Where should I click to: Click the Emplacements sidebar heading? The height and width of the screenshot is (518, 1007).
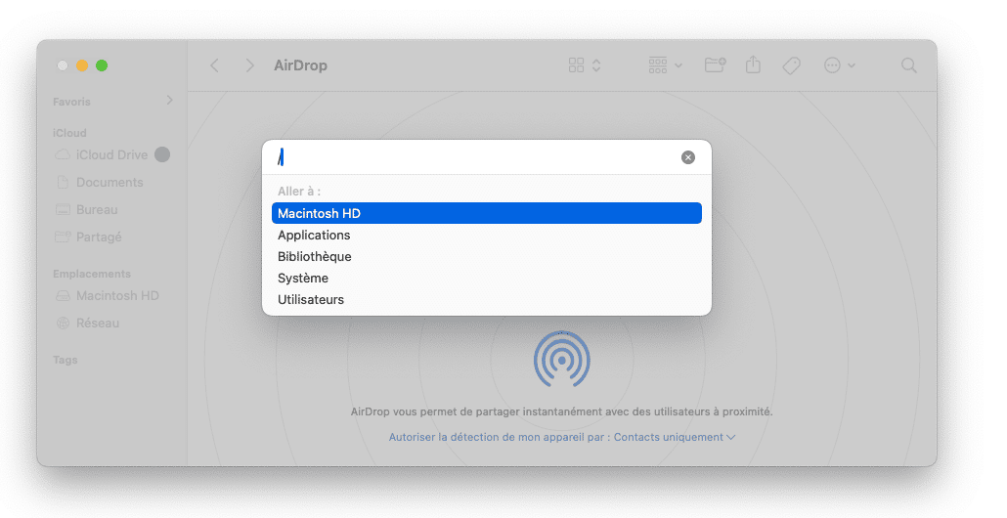(x=92, y=274)
